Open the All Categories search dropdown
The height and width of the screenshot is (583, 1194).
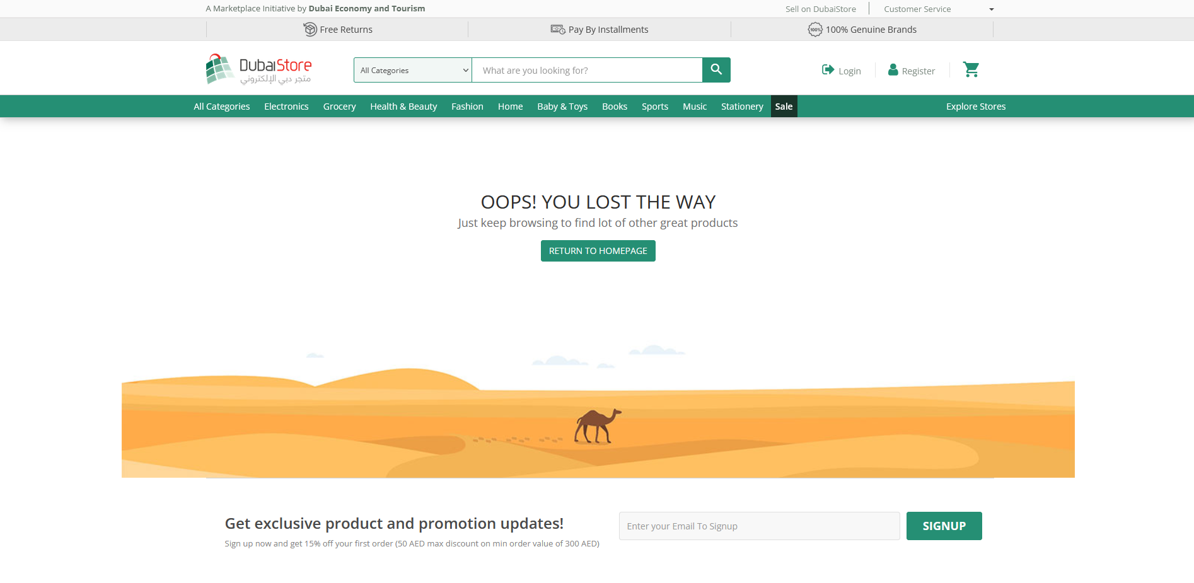(413, 70)
